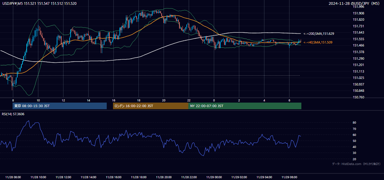
Task: Click hour tick 4 under the price chart
Action: pyautogui.click(x=264, y=100)
